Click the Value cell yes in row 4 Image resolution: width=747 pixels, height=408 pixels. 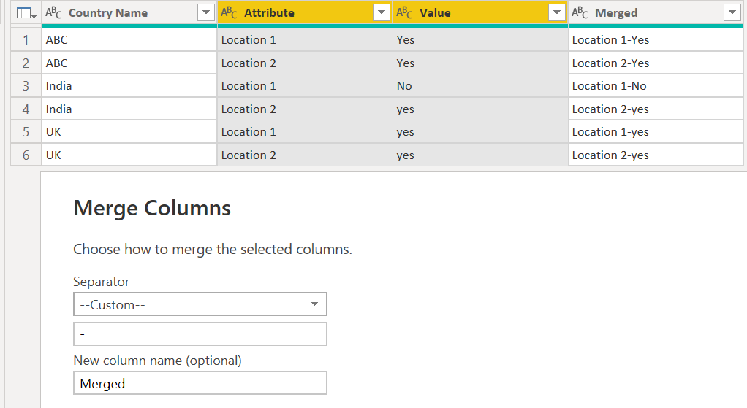480,109
